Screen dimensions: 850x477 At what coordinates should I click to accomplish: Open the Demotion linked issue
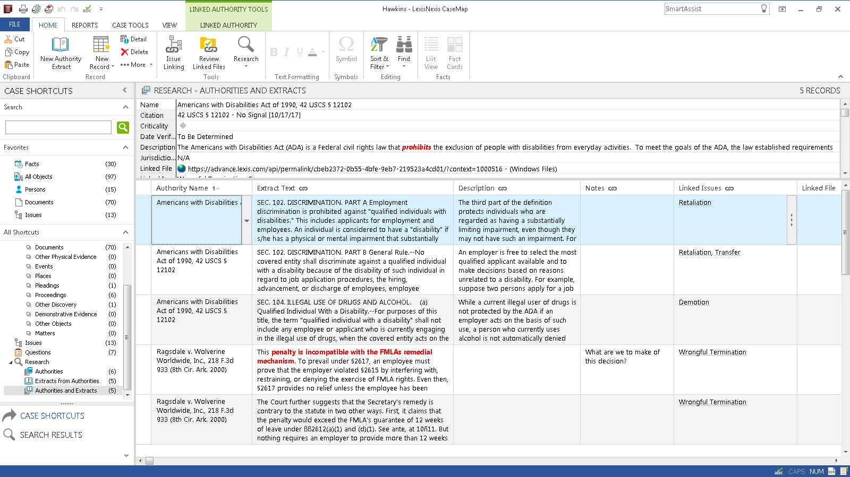(x=694, y=302)
